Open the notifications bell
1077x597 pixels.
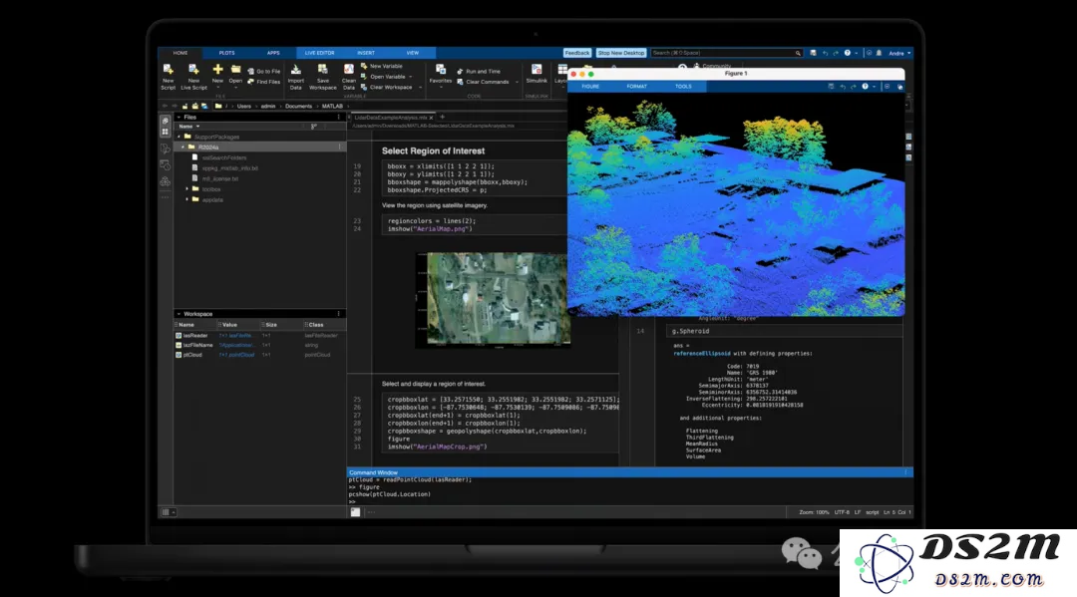879,53
